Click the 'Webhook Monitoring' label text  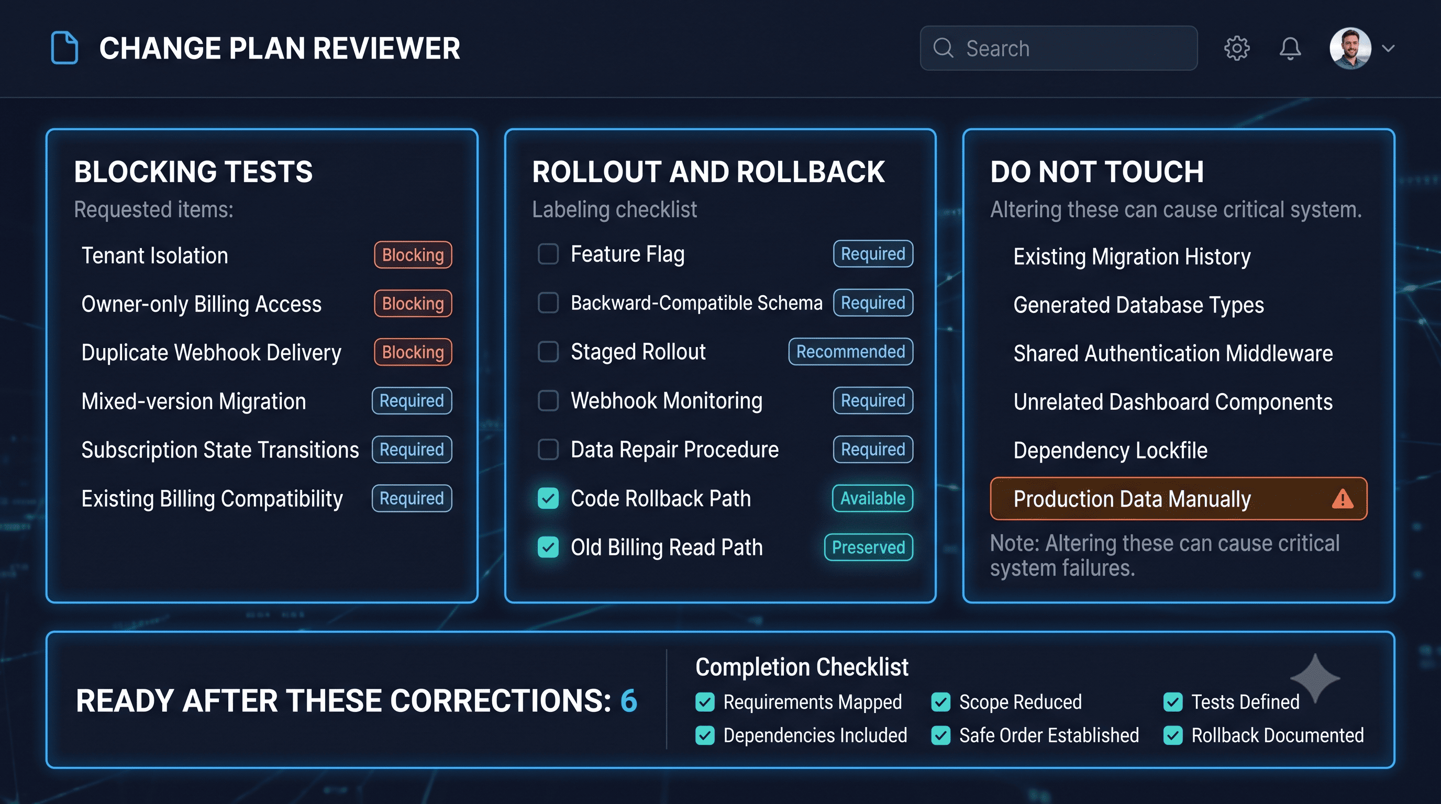click(x=667, y=400)
